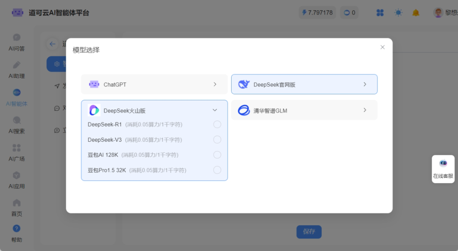Collapse the DeepSeek火山版 model list

pos(215,110)
